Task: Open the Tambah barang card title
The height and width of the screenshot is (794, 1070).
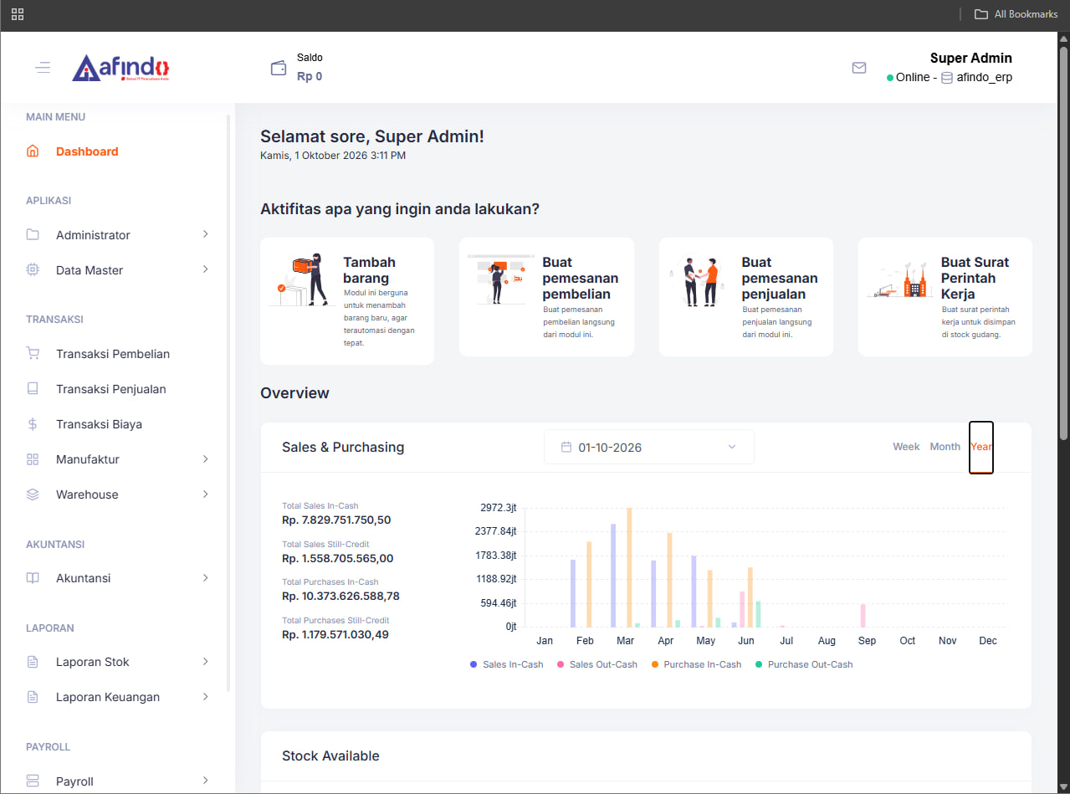Action: pyautogui.click(x=369, y=270)
